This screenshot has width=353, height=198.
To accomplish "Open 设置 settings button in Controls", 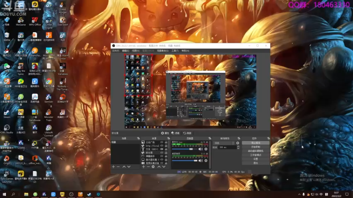I will point(255,159).
